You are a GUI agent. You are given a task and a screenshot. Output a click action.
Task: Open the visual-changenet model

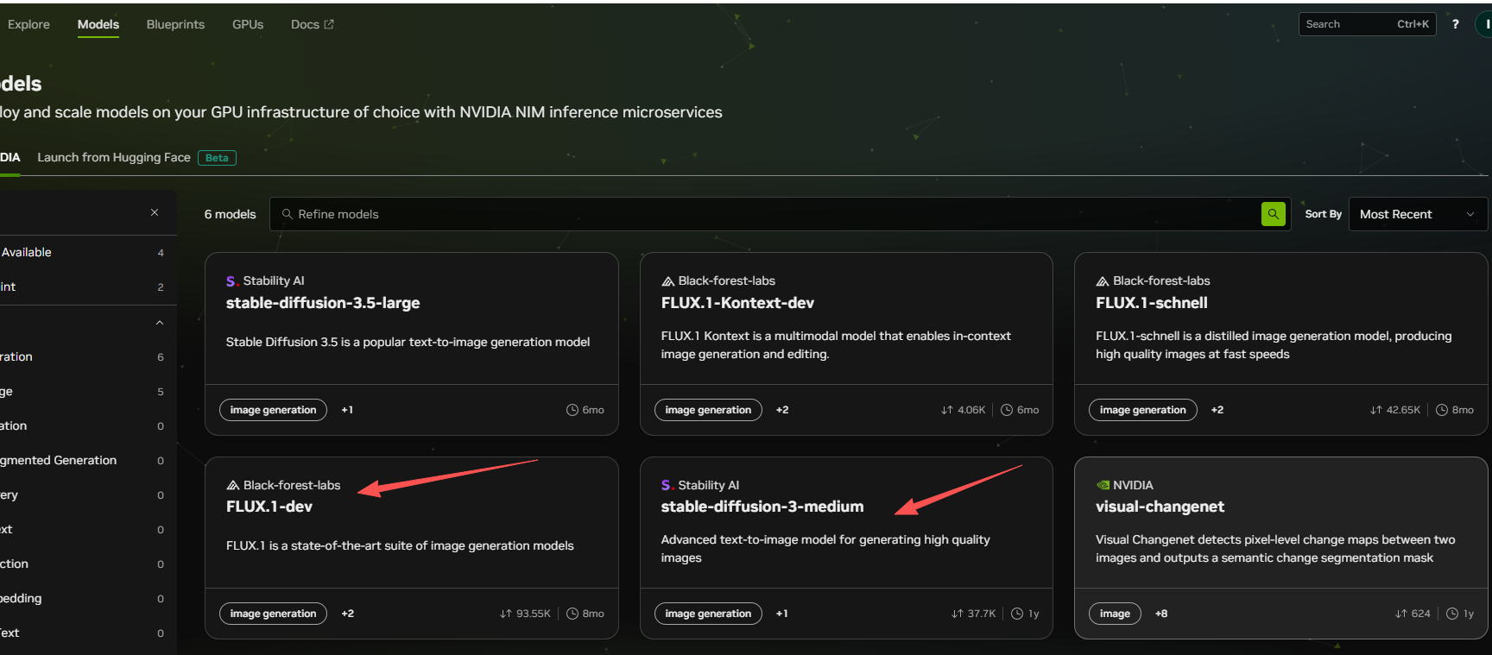click(x=1160, y=507)
